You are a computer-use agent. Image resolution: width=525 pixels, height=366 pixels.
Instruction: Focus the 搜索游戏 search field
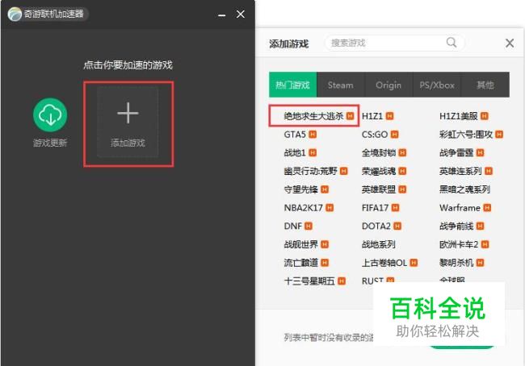pos(394,43)
